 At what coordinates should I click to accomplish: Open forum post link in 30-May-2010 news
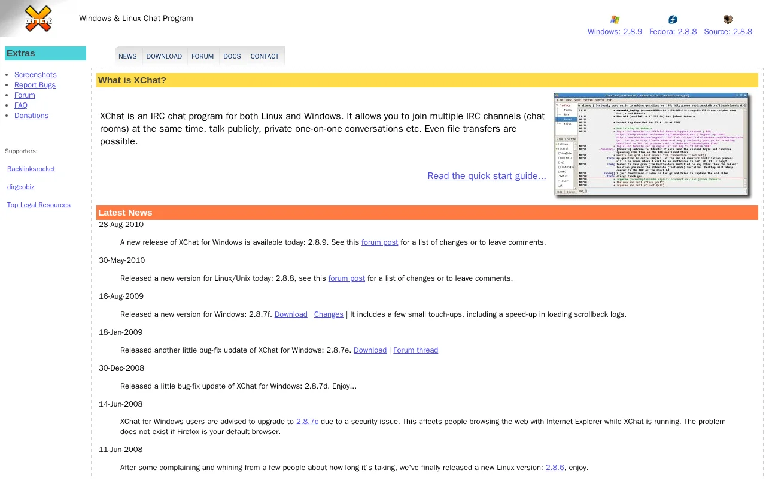(346, 278)
